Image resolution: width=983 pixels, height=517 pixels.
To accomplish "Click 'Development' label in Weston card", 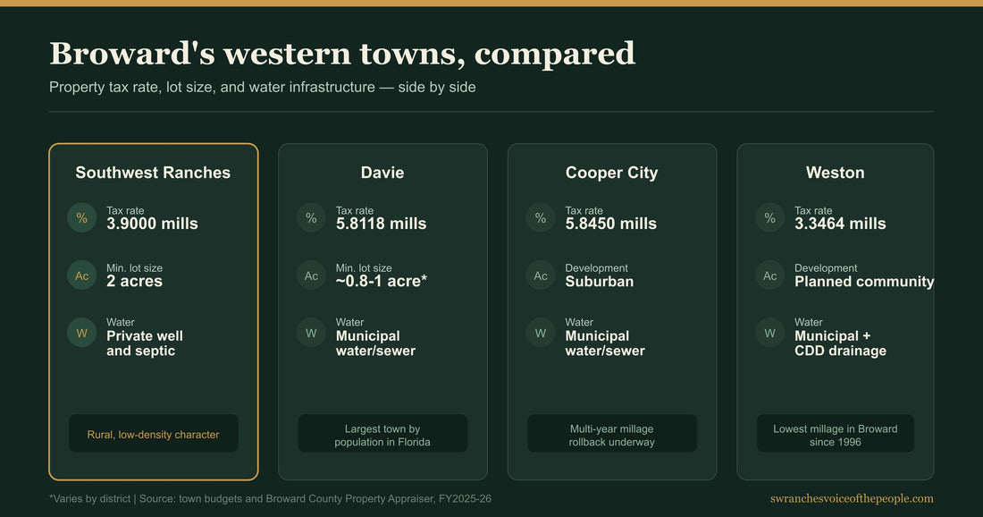I will (826, 268).
